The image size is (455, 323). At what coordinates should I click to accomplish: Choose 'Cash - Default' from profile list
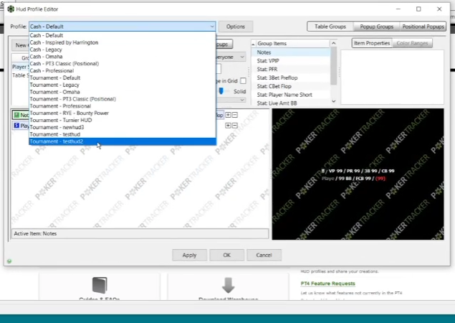[x=123, y=35]
